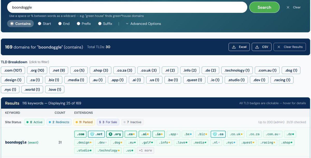The image size is (311, 158).
Task: Filter by .shop (3) TLD
Action: 101,70
